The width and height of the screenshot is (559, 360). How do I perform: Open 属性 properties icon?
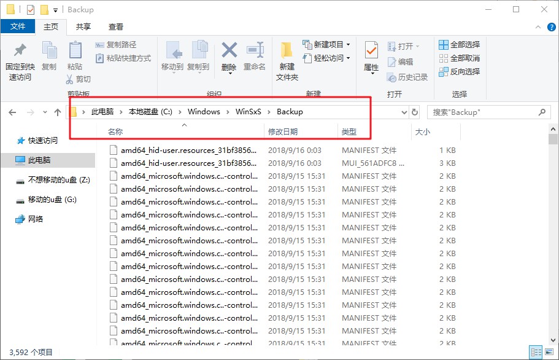tap(371, 50)
